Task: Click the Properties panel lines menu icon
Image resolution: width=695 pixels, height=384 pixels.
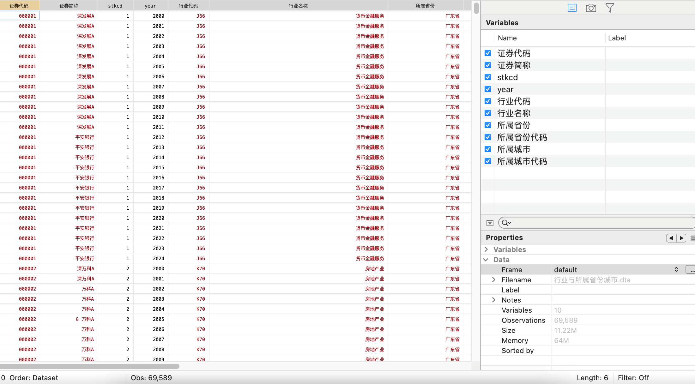Action: 692,238
